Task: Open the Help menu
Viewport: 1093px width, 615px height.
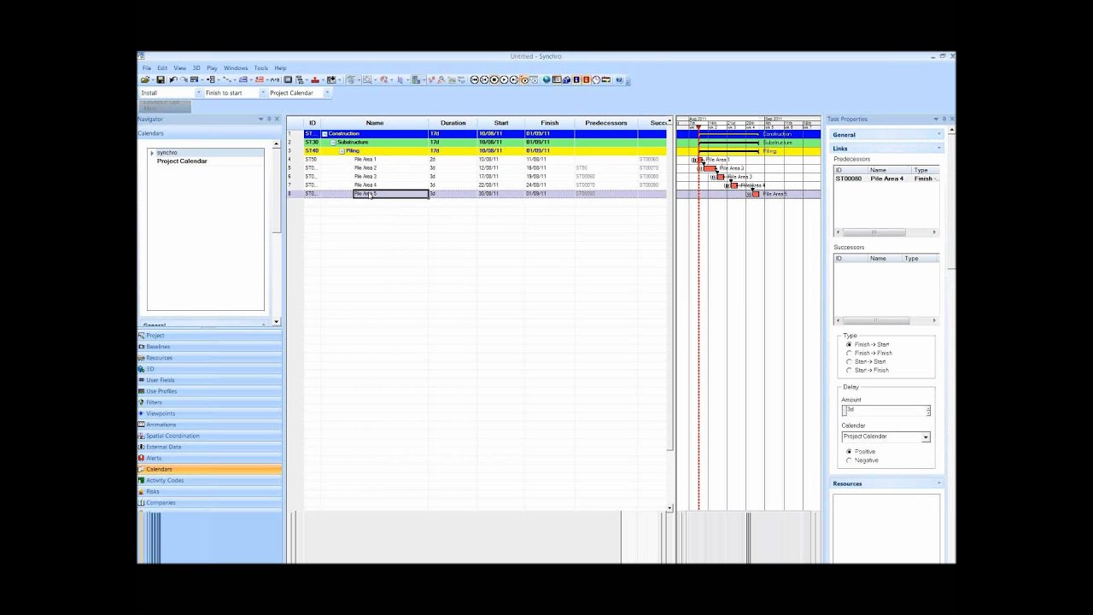Action: tap(280, 68)
